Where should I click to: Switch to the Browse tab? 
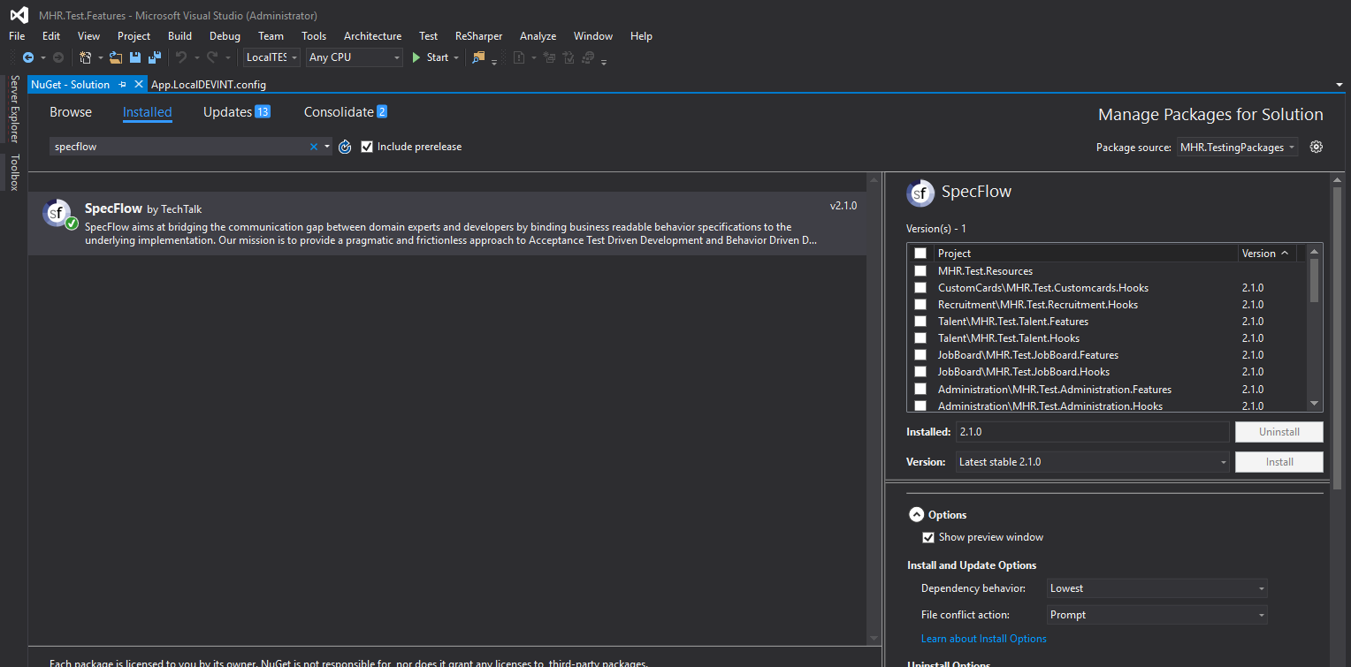pos(71,112)
